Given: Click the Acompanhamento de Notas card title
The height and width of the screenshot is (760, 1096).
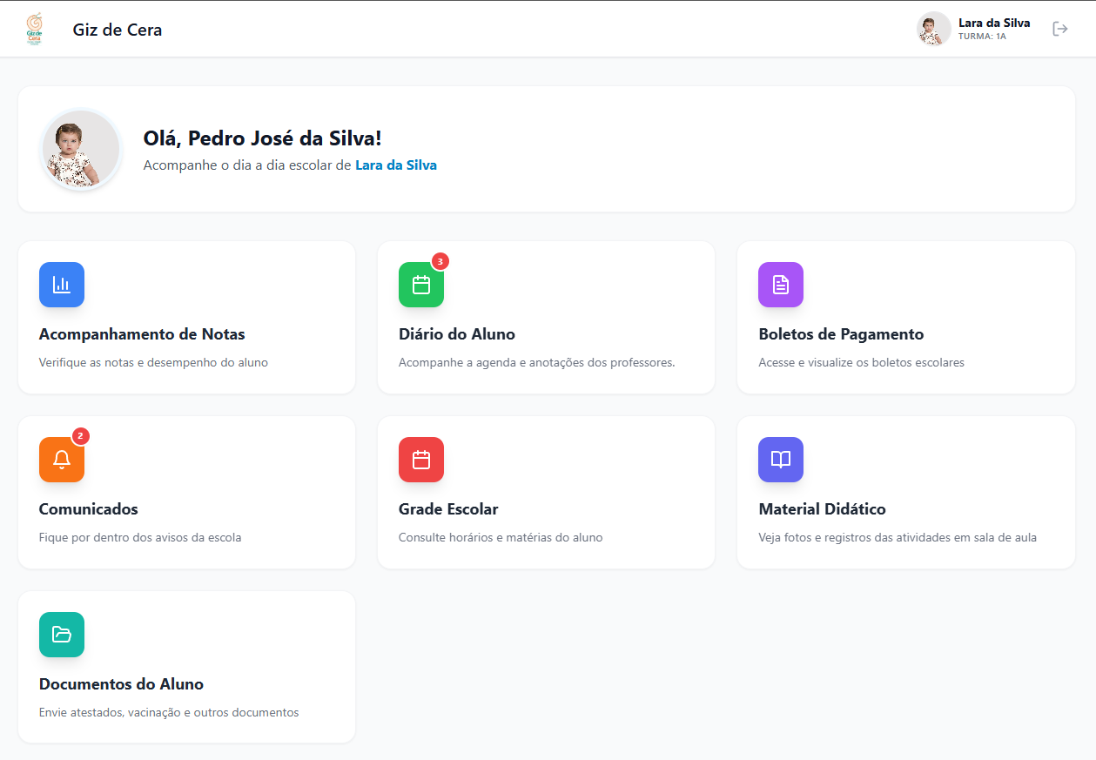Looking at the screenshot, I should [x=141, y=333].
